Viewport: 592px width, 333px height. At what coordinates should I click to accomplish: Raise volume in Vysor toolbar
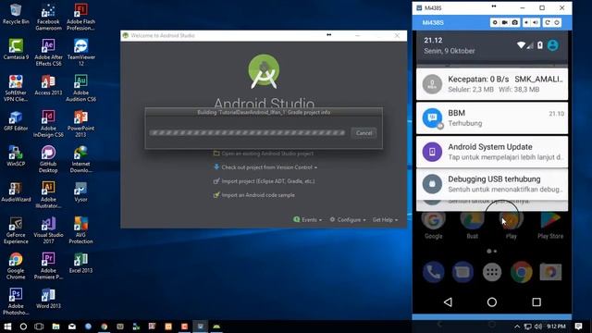pyautogui.click(x=536, y=22)
